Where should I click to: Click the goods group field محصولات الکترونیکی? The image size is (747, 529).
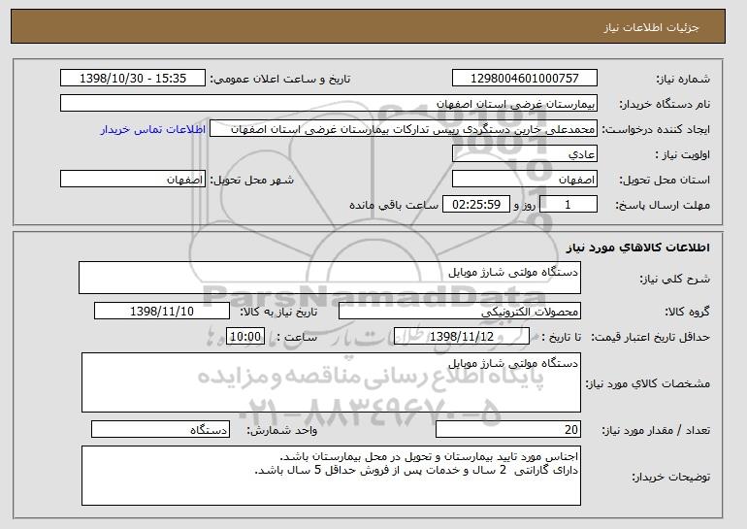tap(460, 312)
